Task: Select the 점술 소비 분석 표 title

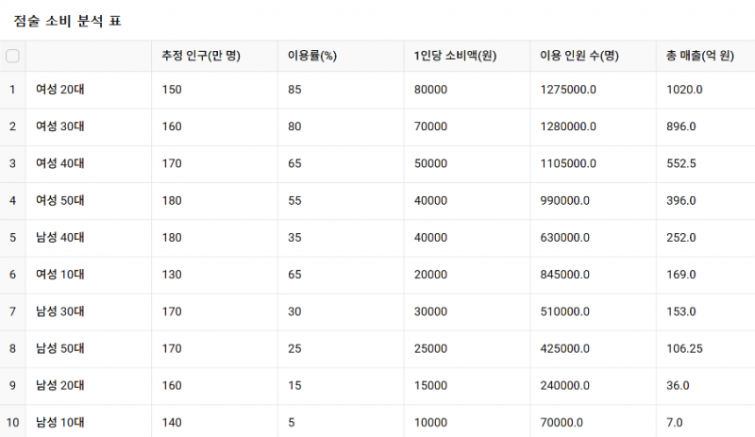Action: 67,21
